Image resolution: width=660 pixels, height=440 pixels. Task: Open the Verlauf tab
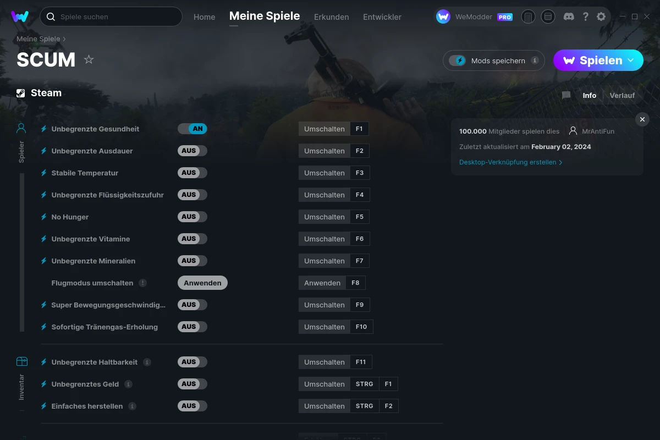point(622,95)
